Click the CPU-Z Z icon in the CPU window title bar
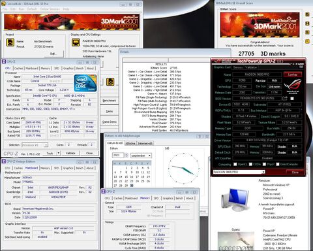Screen dimensions: 313x251 pyautogui.click(x=4, y=61)
